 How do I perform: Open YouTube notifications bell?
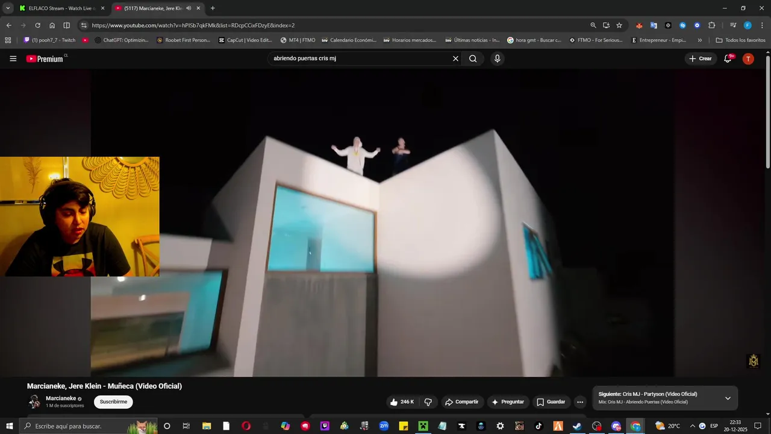click(728, 58)
